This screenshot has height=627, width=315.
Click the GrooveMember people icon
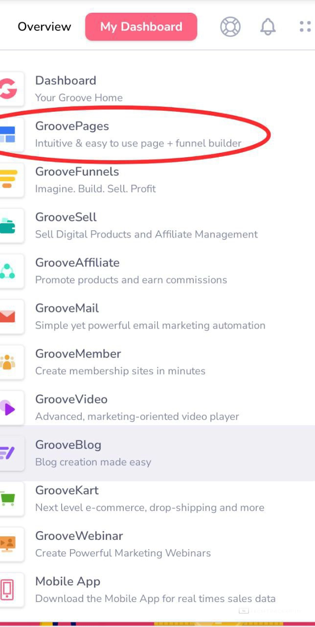click(9, 362)
